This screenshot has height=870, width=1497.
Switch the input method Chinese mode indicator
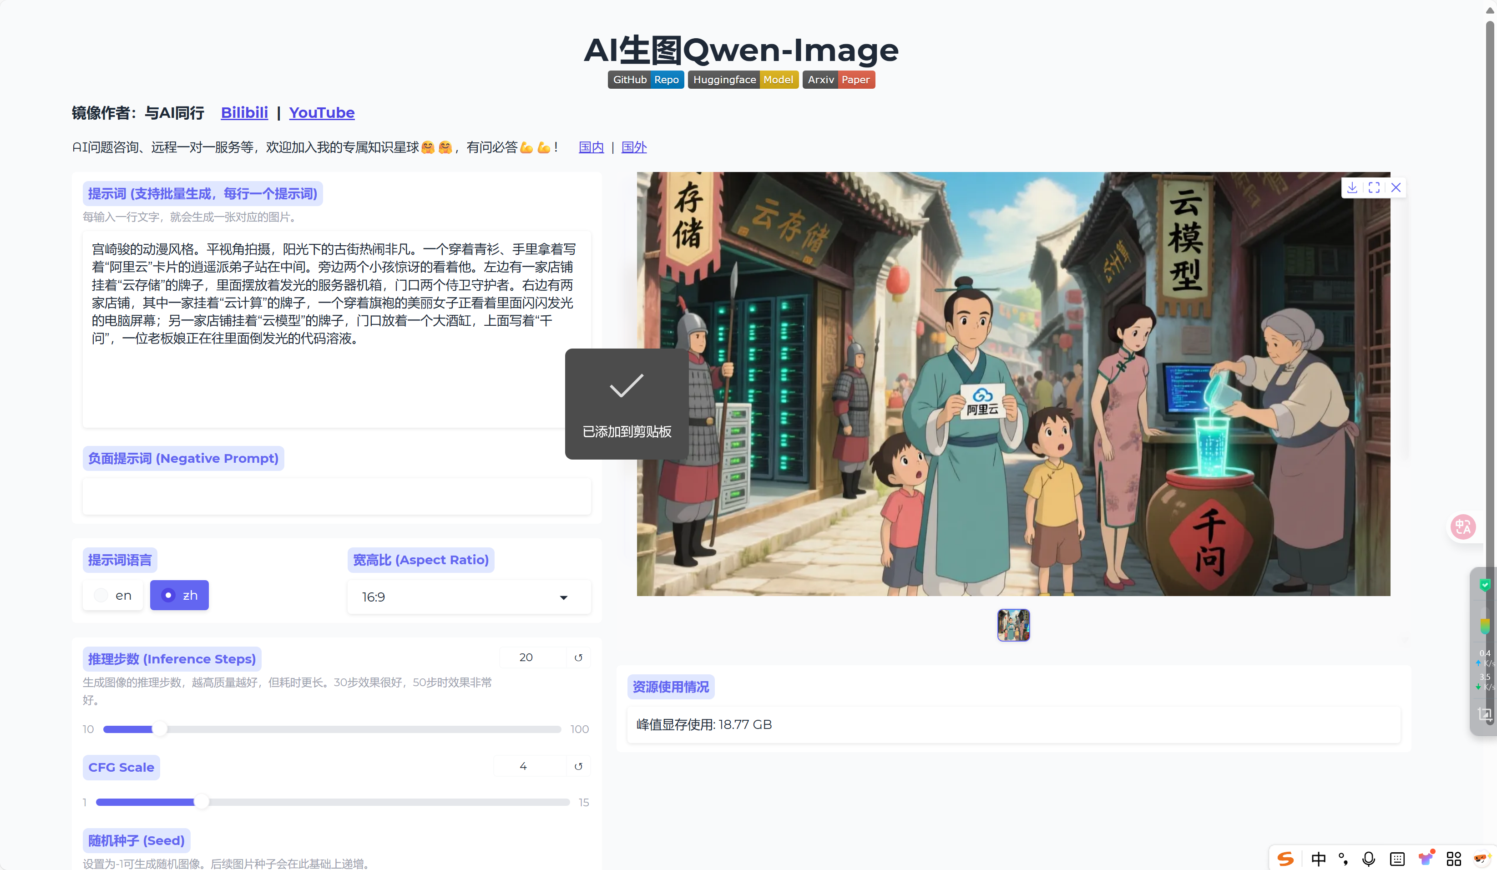point(1318,859)
